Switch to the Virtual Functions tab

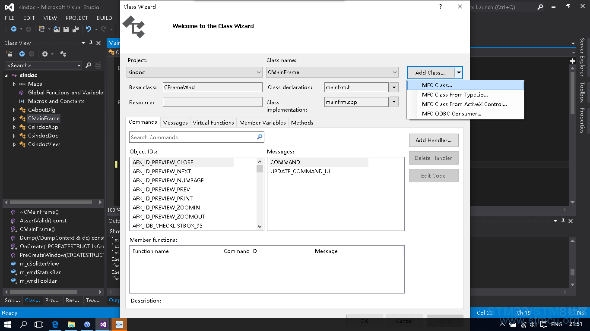pos(213,123)
